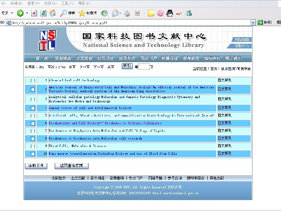Tick checkbox for Analytical cellular pathology row
Image resolution: width=281 pixels, height=211 pixels.
pos(33,99)
